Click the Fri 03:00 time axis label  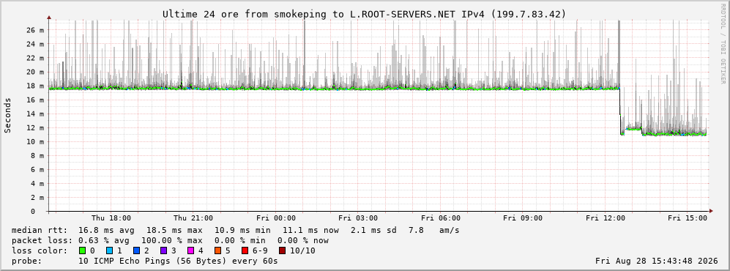point(358,218)
